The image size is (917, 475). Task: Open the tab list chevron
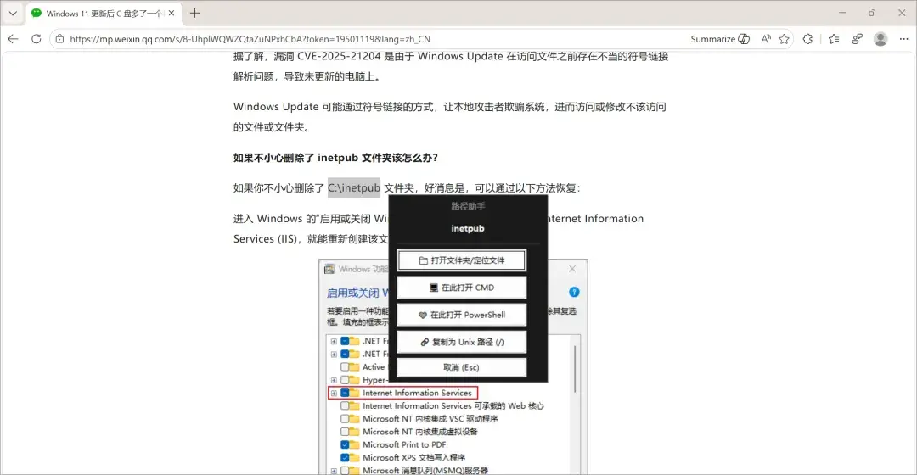coord(13,13)
